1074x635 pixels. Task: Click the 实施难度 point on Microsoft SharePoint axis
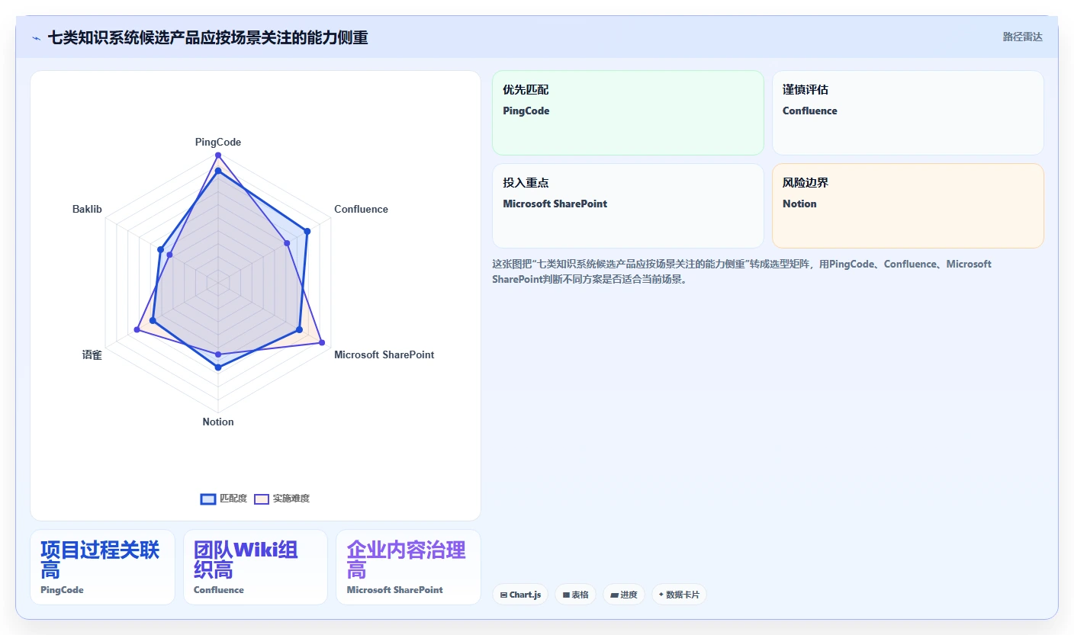coord(322,342)
